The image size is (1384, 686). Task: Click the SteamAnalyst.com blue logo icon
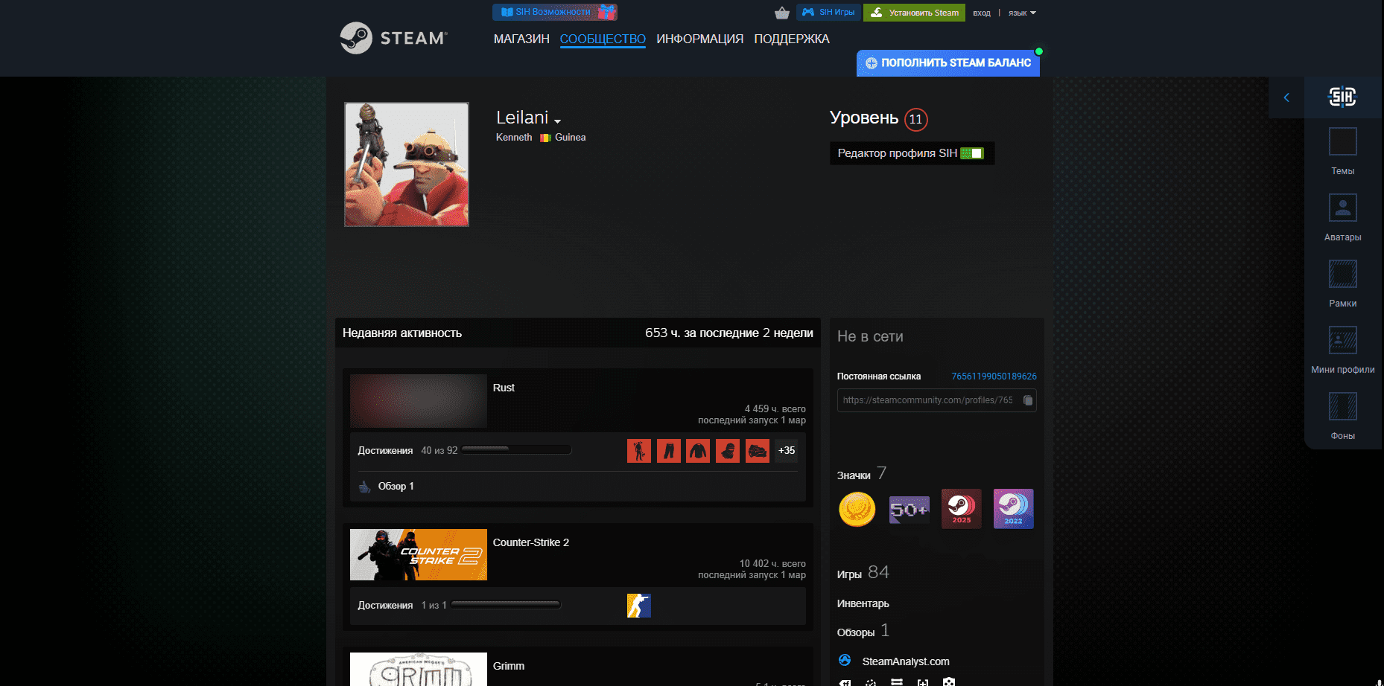(845, 661)
